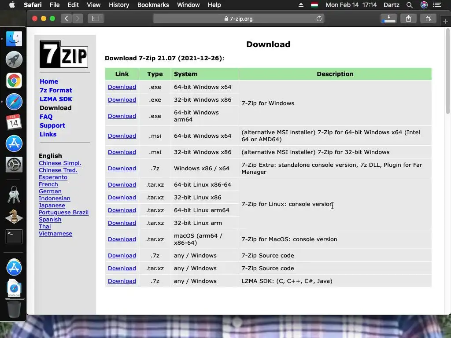Open the Safari menu

click(33, 5)
